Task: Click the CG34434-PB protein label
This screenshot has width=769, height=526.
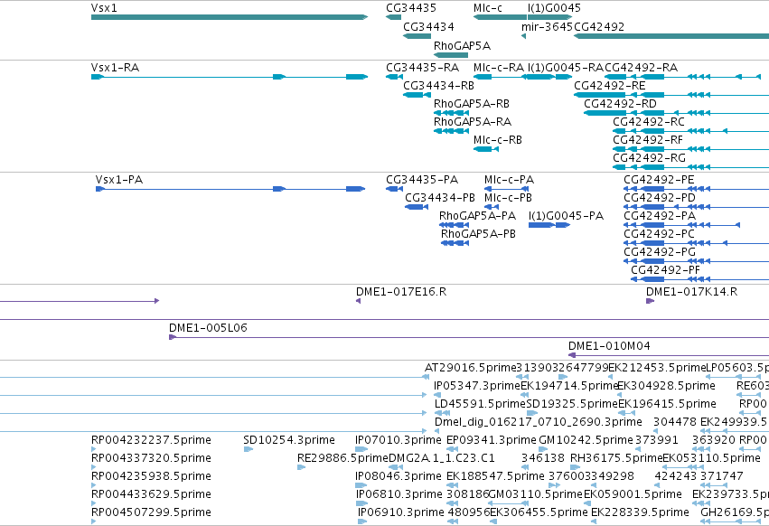Action: coord(440,198)
